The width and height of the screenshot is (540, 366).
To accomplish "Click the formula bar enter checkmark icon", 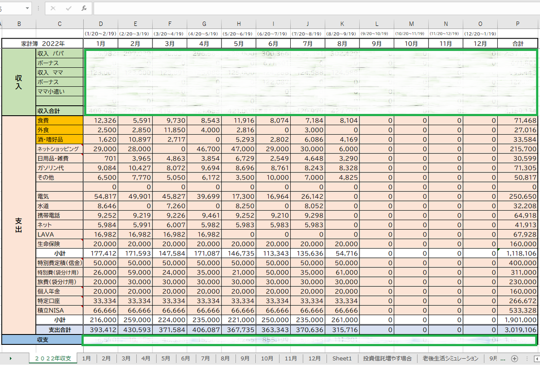I will pyautogui.click(x=68, y=9).
